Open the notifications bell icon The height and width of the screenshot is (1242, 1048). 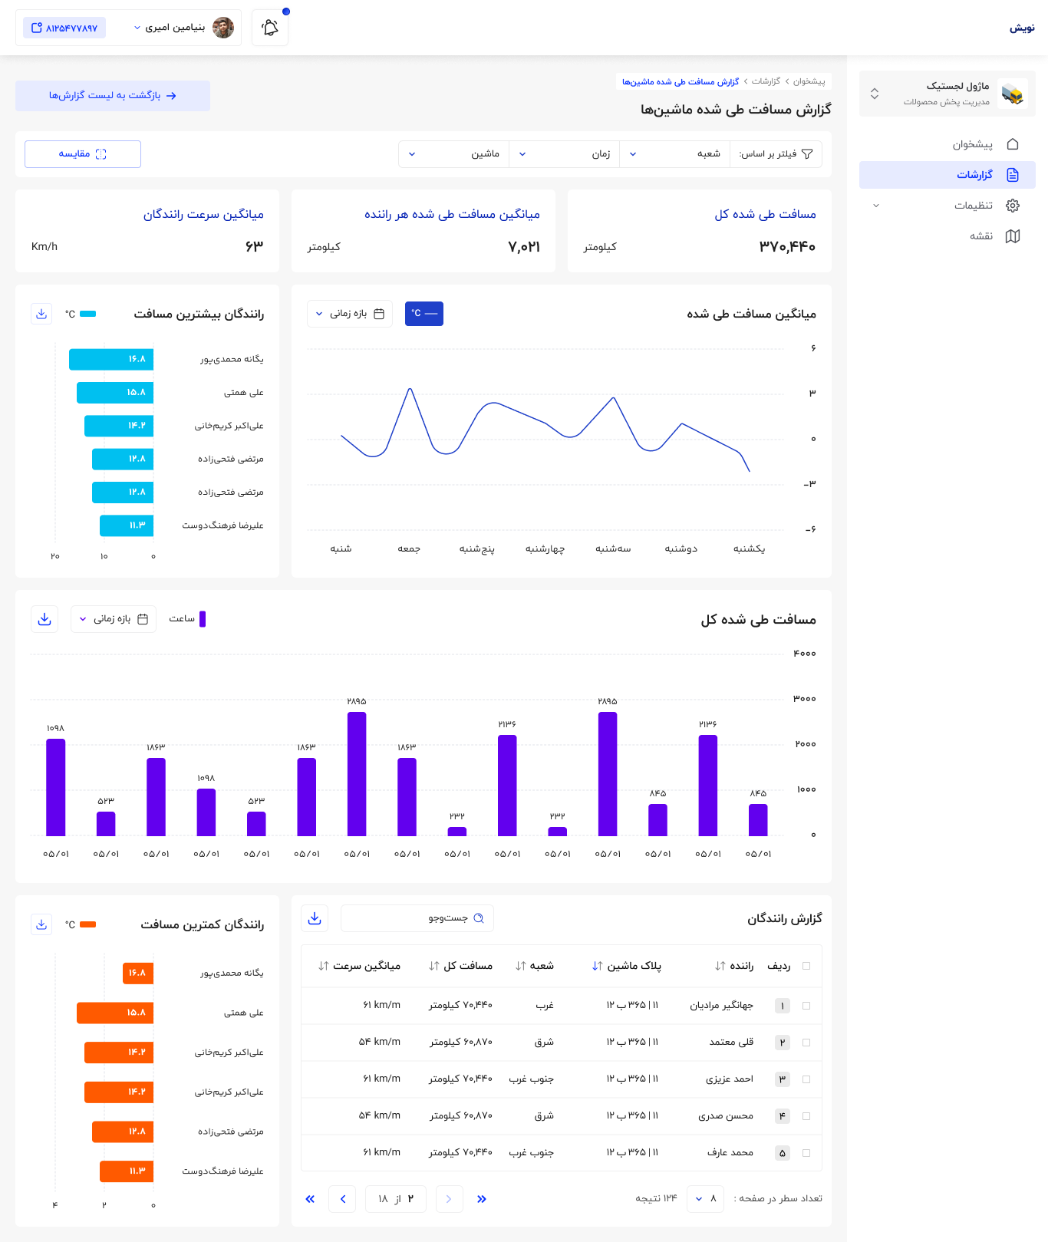(x=270, y=28)
